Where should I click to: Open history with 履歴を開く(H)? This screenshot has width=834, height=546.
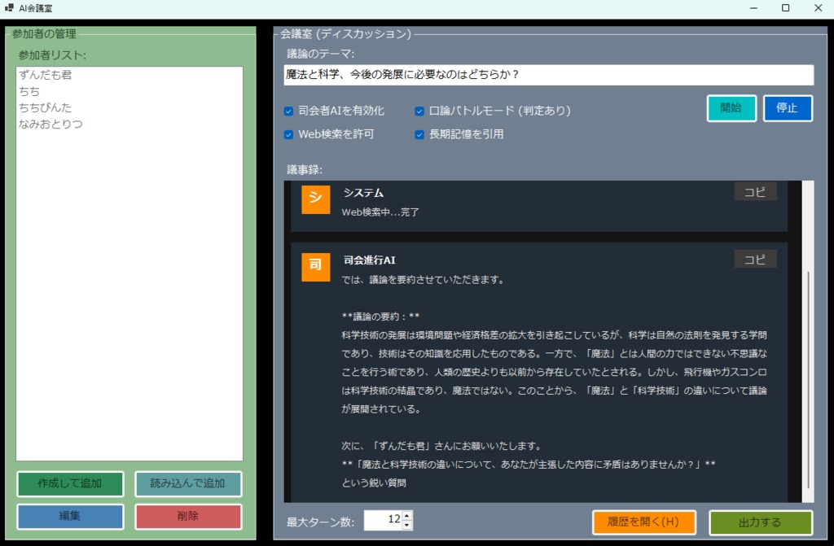[x=643, y=523]
